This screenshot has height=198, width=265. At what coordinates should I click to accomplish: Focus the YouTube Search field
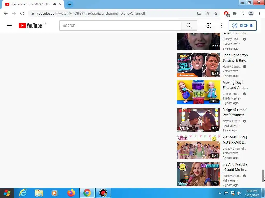pyautogui.click(x=120, y=26)
